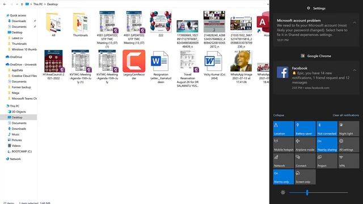
Task: Select OneDrive in the navigation pane
Action: click(16, 57)
